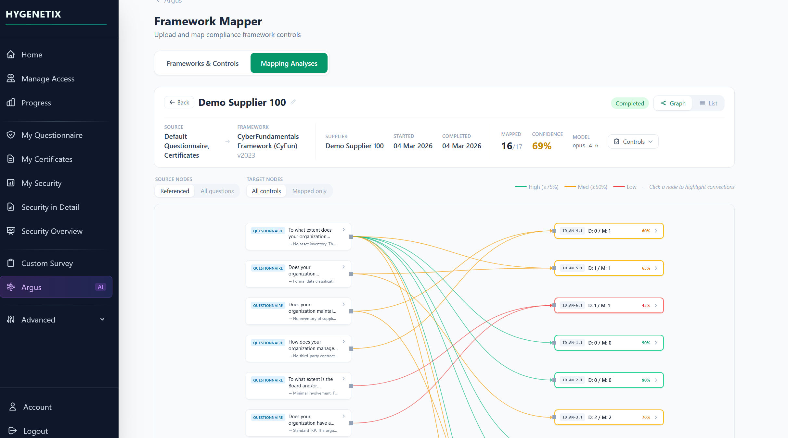Select the Mapping Analyses tab
This screenshot has width=788, height=438.
click(x=289, y=64)
